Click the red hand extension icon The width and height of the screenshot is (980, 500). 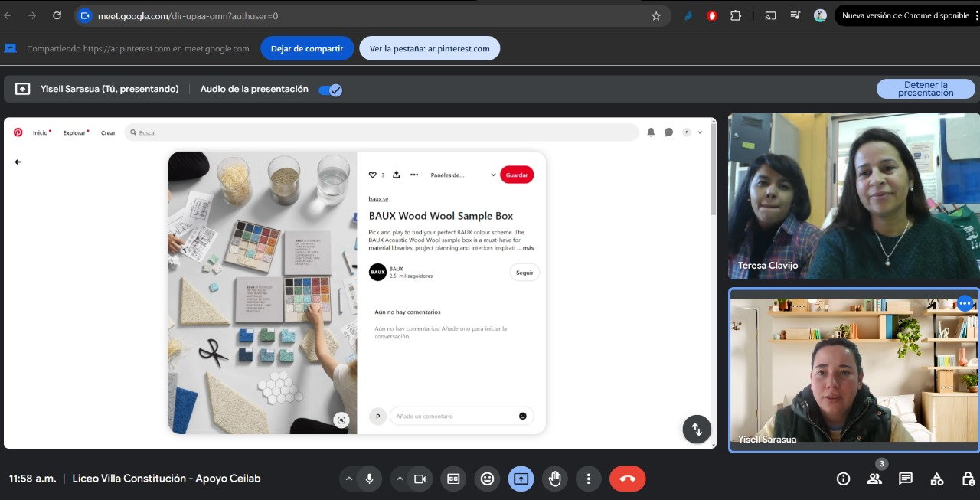click(x=712, y=15)
